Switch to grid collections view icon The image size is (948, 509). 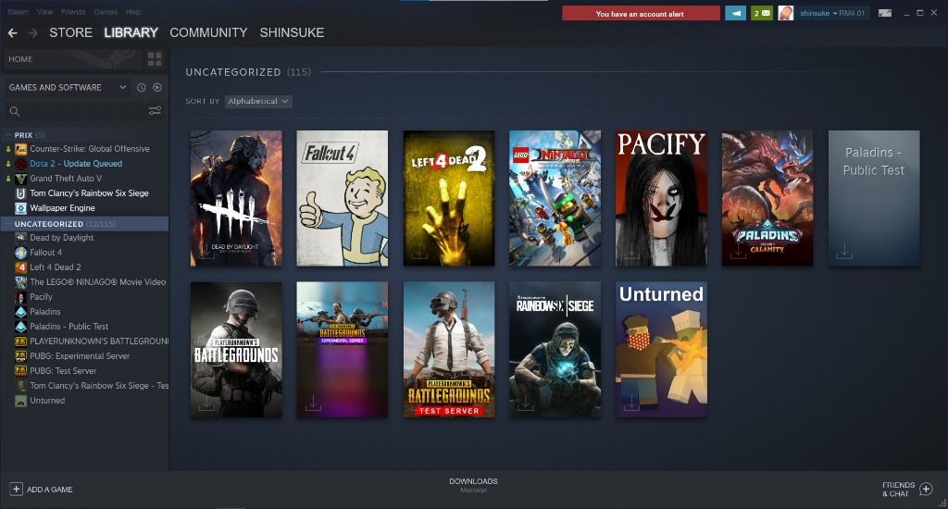pyautogui.click(x=155, y=58)
